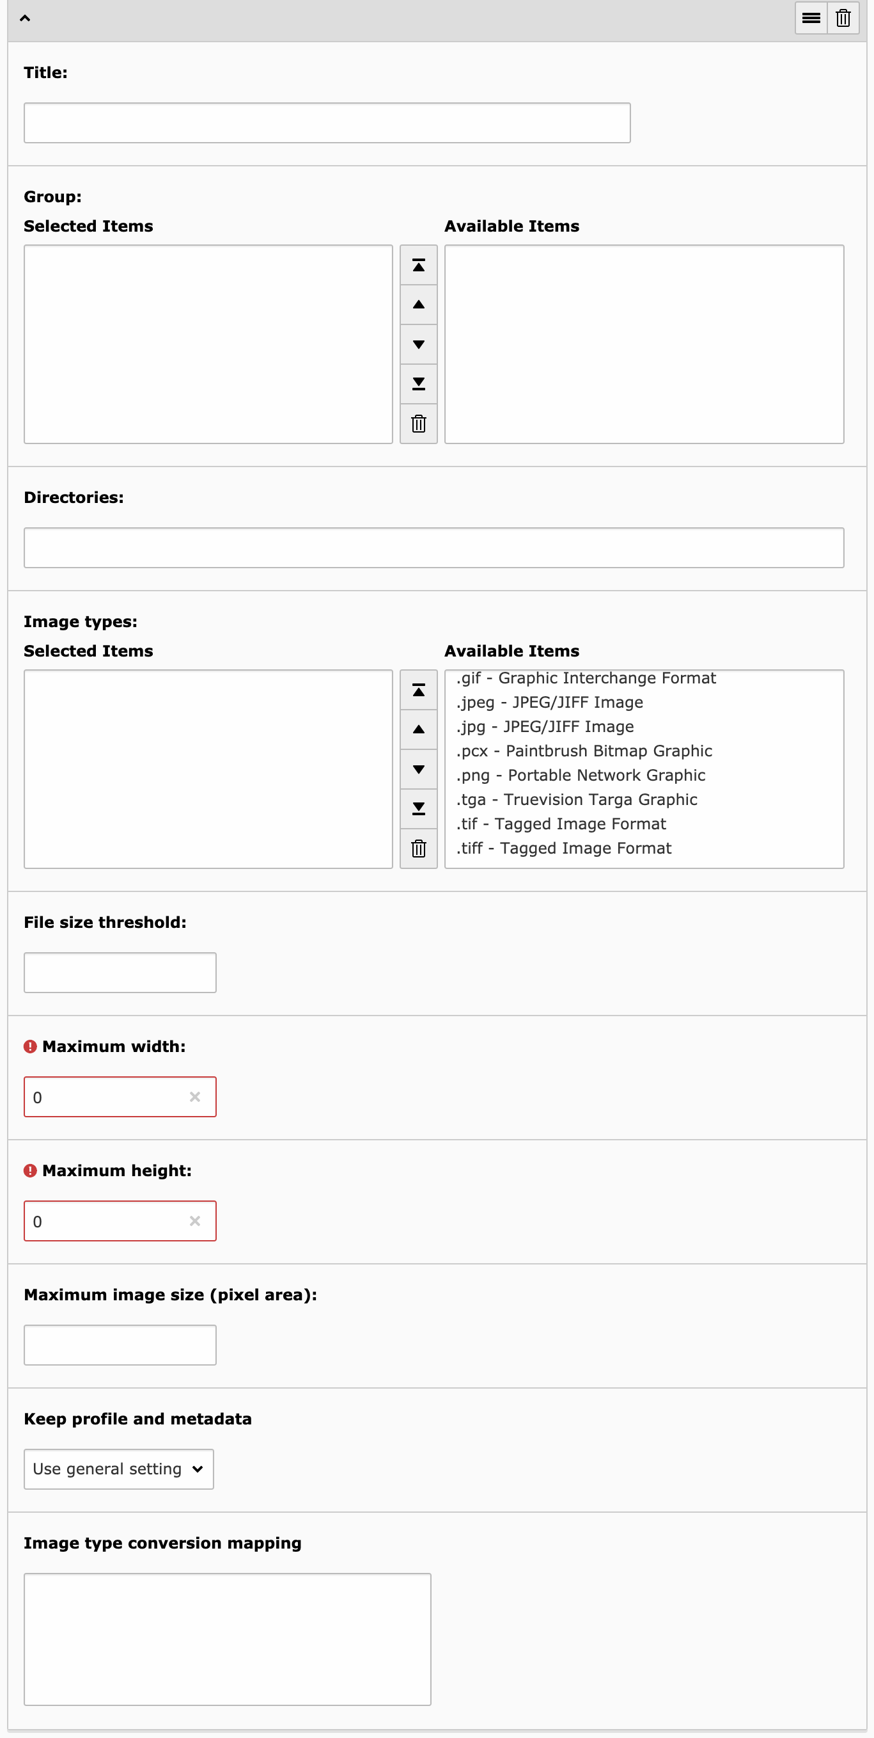874x1738 pixels.
Task: Clear the Maximum width value
Action: pyautogui.click(x=195, y=1096)
